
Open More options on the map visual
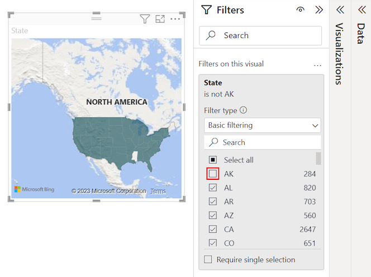pyautogui.click(x=175, y=19)
